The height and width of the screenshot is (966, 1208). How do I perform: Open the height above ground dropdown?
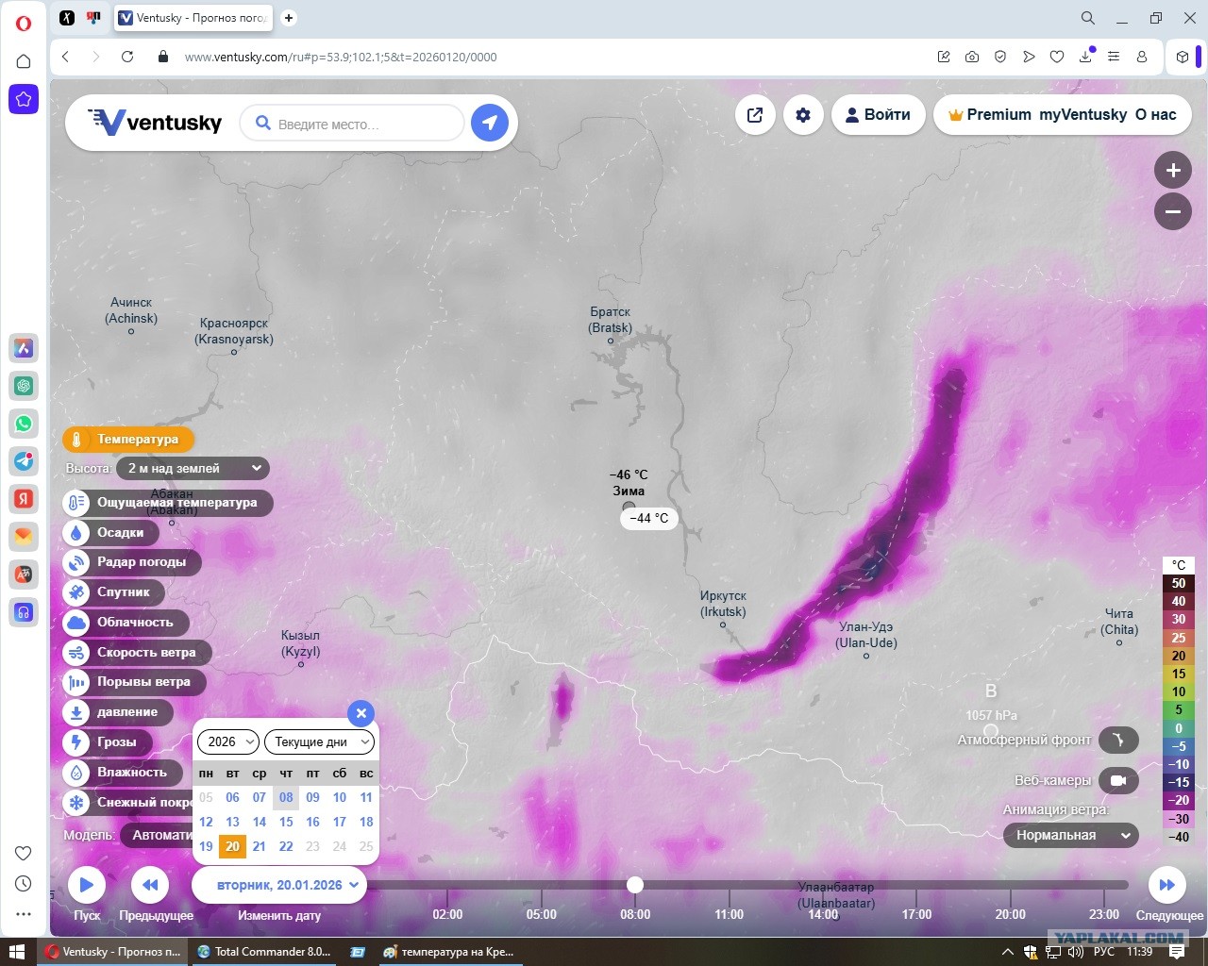[193, 468]
